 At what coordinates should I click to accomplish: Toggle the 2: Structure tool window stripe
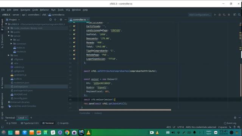tap(2, 41)
